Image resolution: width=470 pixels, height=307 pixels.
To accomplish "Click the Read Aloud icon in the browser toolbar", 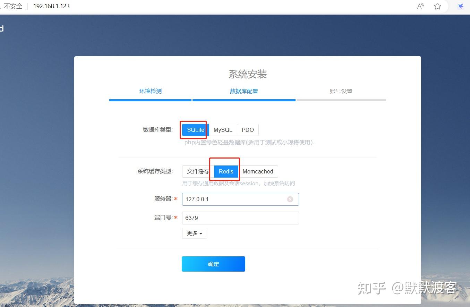I will (420, 6).
